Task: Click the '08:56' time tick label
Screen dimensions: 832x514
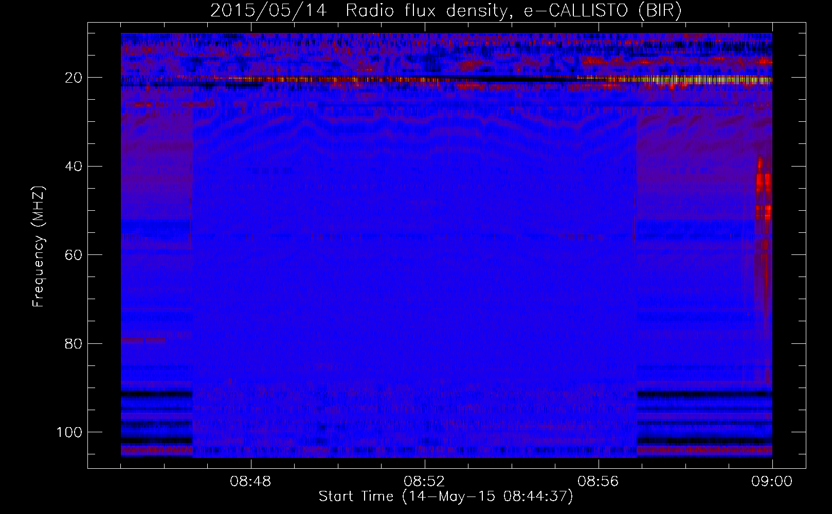Action: [598, 482]
